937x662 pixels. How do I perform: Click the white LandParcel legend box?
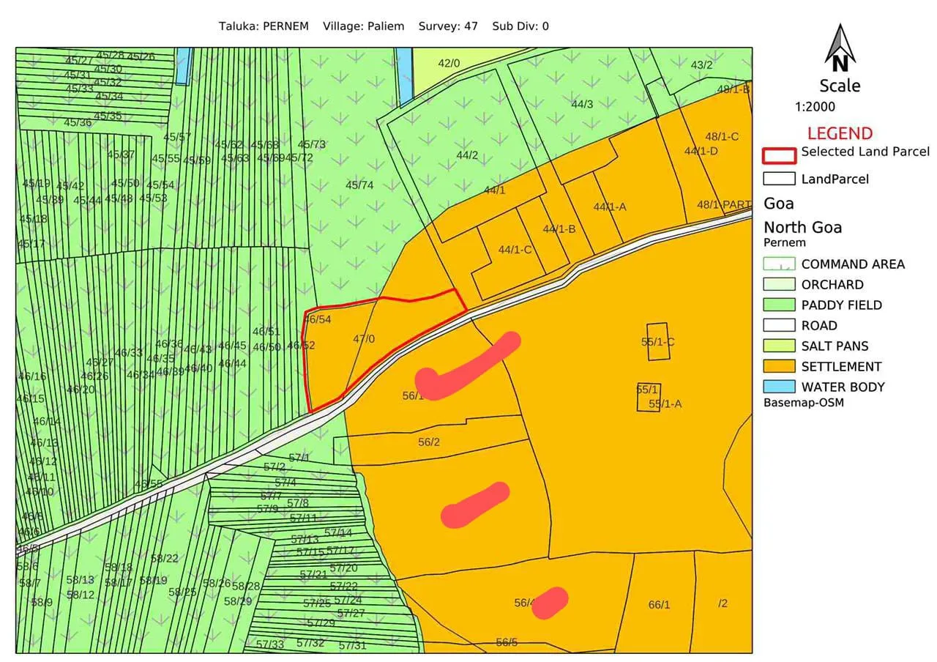click(x=779, y=179)
